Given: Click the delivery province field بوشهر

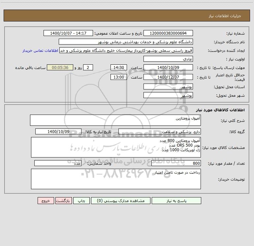Looking at the screenshot, I should (168, 87).
